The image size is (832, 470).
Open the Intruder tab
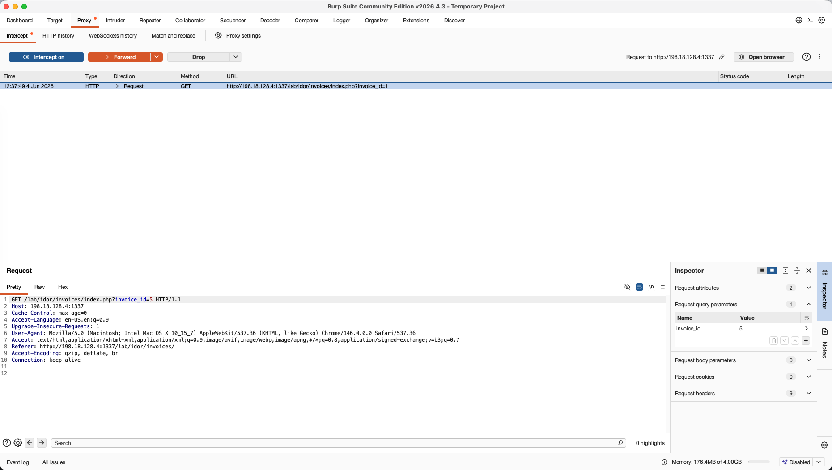click(x=115, y=20)
